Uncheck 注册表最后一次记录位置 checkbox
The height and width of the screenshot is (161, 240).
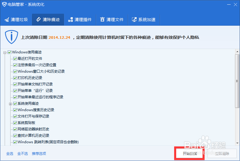(15, 65)
